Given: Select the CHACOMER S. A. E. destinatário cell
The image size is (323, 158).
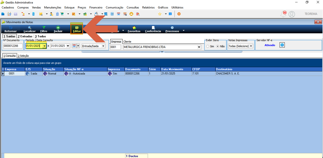Looking at the screenshot, I should pyautogui.click(x=269, y=73).
